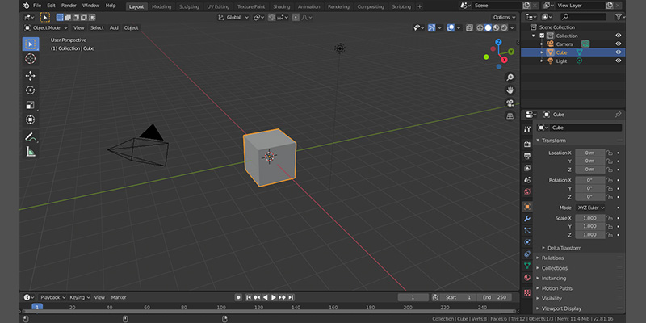Click the auto keying record button

tap(238, 297)
